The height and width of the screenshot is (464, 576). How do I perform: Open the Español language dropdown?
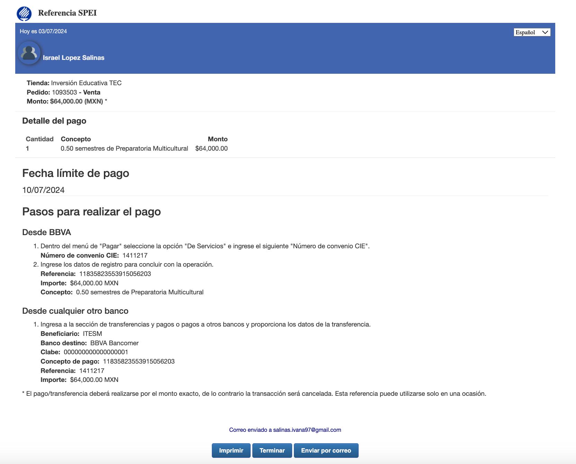(532, 32)
